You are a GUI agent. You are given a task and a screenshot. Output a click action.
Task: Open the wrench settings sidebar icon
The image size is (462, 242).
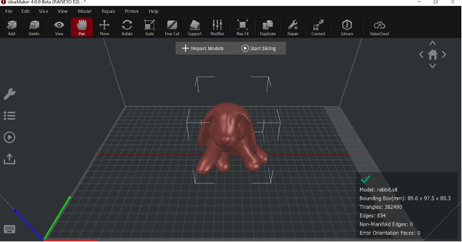pyautogui.click(x=9, y=94)
